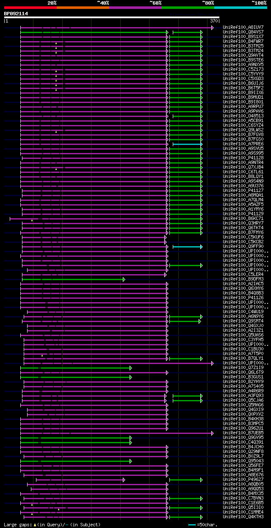Viewport: 271px width, 528px height.
Task: Click the orange ~40% legend segment
Action: [x=83, y=8]
